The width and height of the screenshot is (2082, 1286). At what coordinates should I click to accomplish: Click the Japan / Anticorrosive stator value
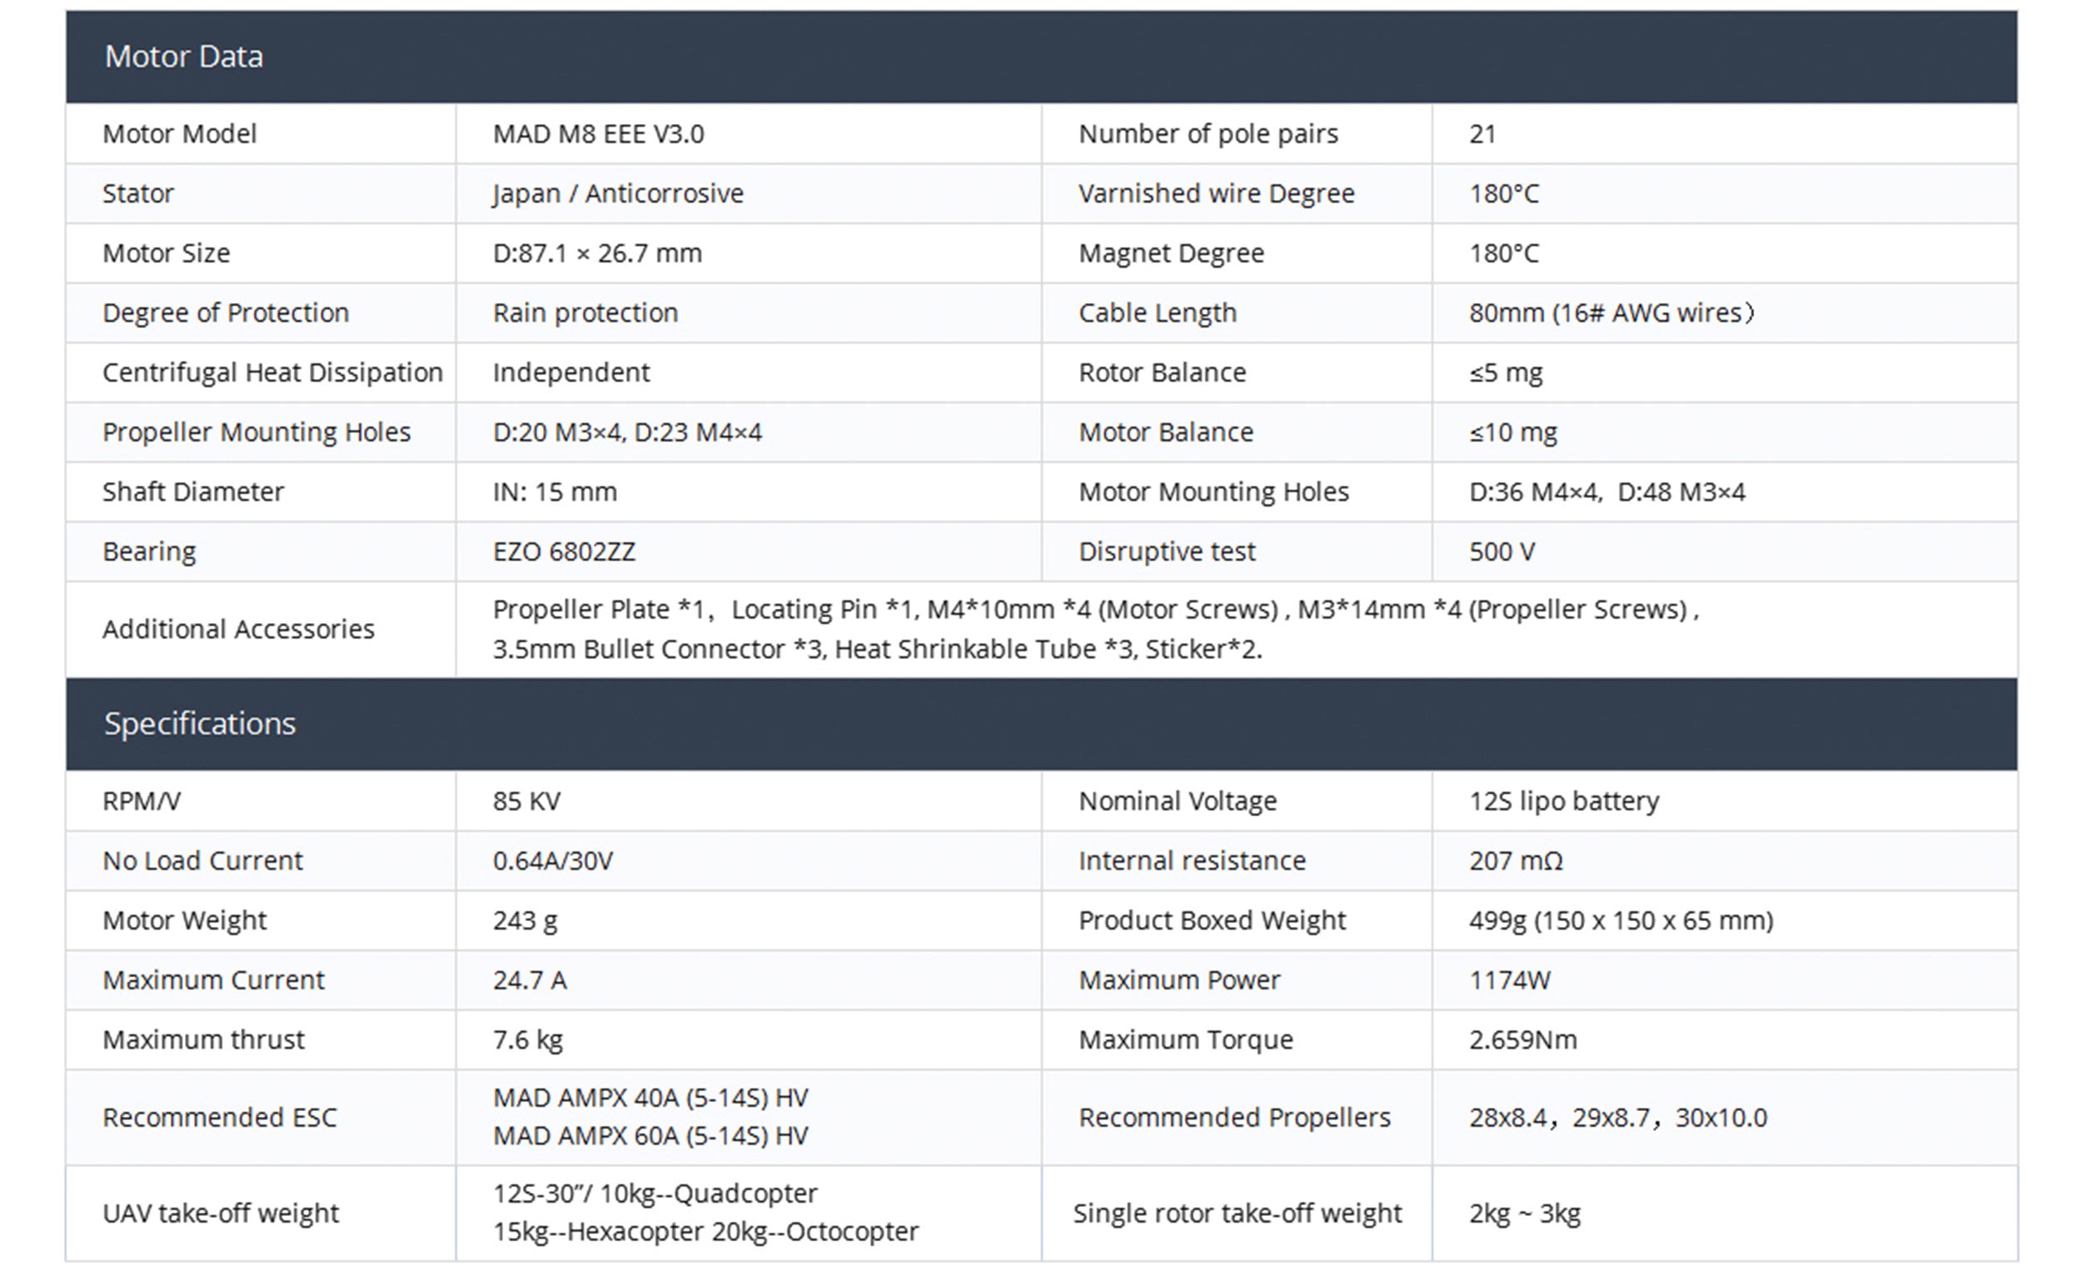pyautogui.click(x=617, y=194)
